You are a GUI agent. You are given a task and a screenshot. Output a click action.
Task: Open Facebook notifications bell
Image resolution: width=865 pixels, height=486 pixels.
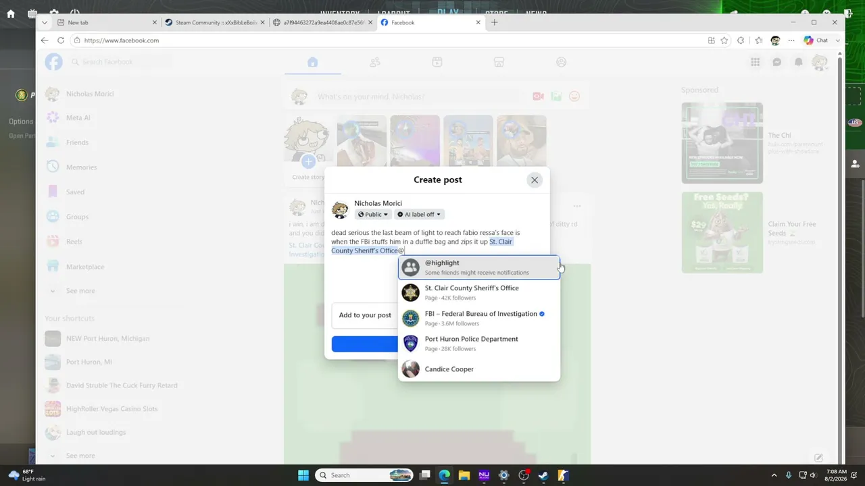tap(799, 62)
